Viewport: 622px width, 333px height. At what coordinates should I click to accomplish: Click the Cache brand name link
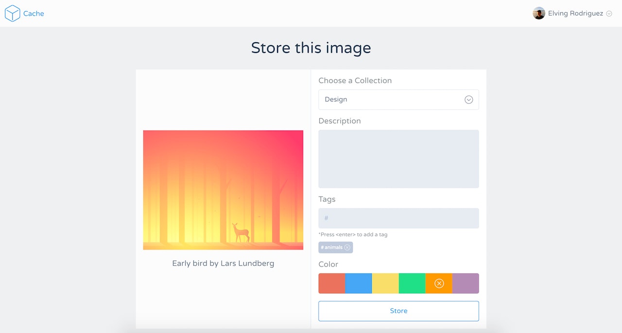coord(34,14)
